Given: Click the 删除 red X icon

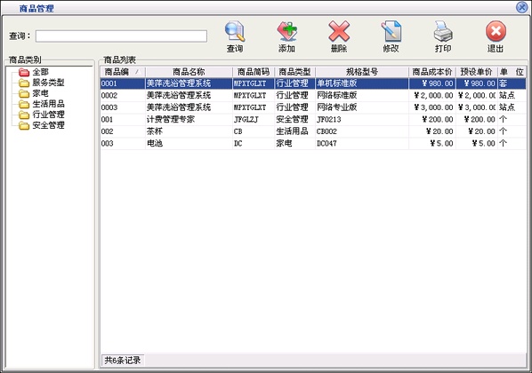Looking at the screenshot, I should tap(339, 31).
